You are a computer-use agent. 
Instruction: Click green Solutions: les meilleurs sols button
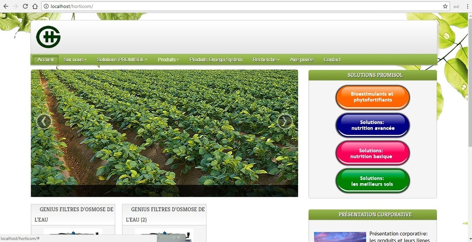tap(373, 181)
